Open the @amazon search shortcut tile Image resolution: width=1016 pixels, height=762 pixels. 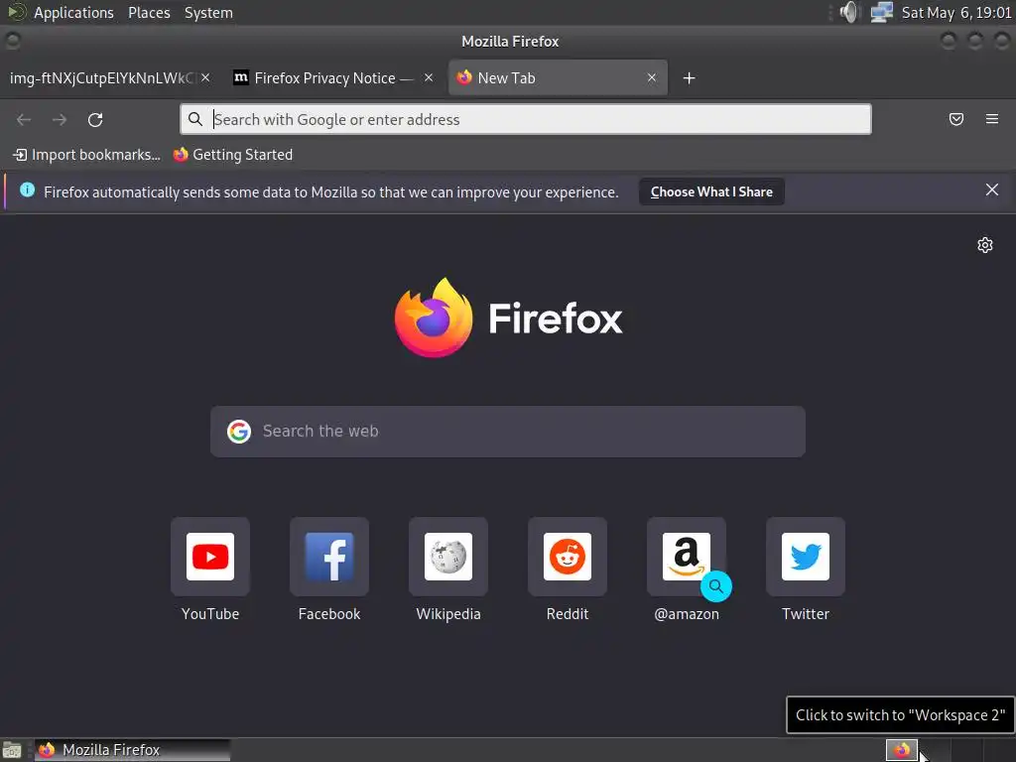[687, 557]
